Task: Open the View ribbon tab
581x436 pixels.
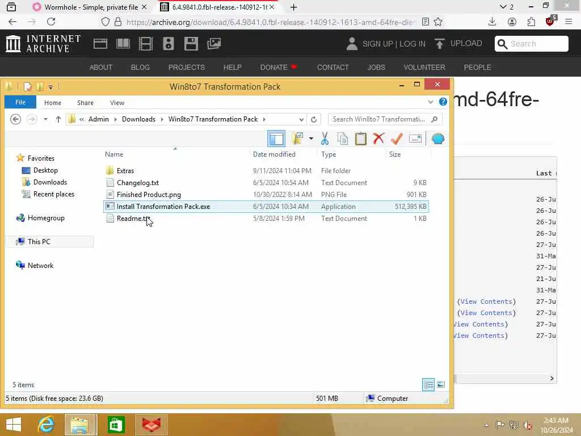Action: [x=117, y=103]
